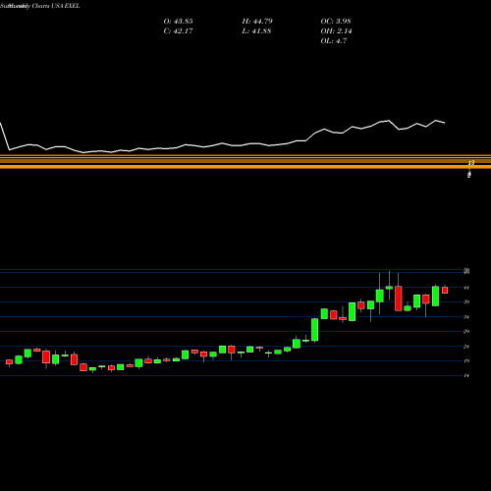This screenshot has height=491, width=491.
Task: Click the 29 price axis label
Action: (x=466, y=331)
